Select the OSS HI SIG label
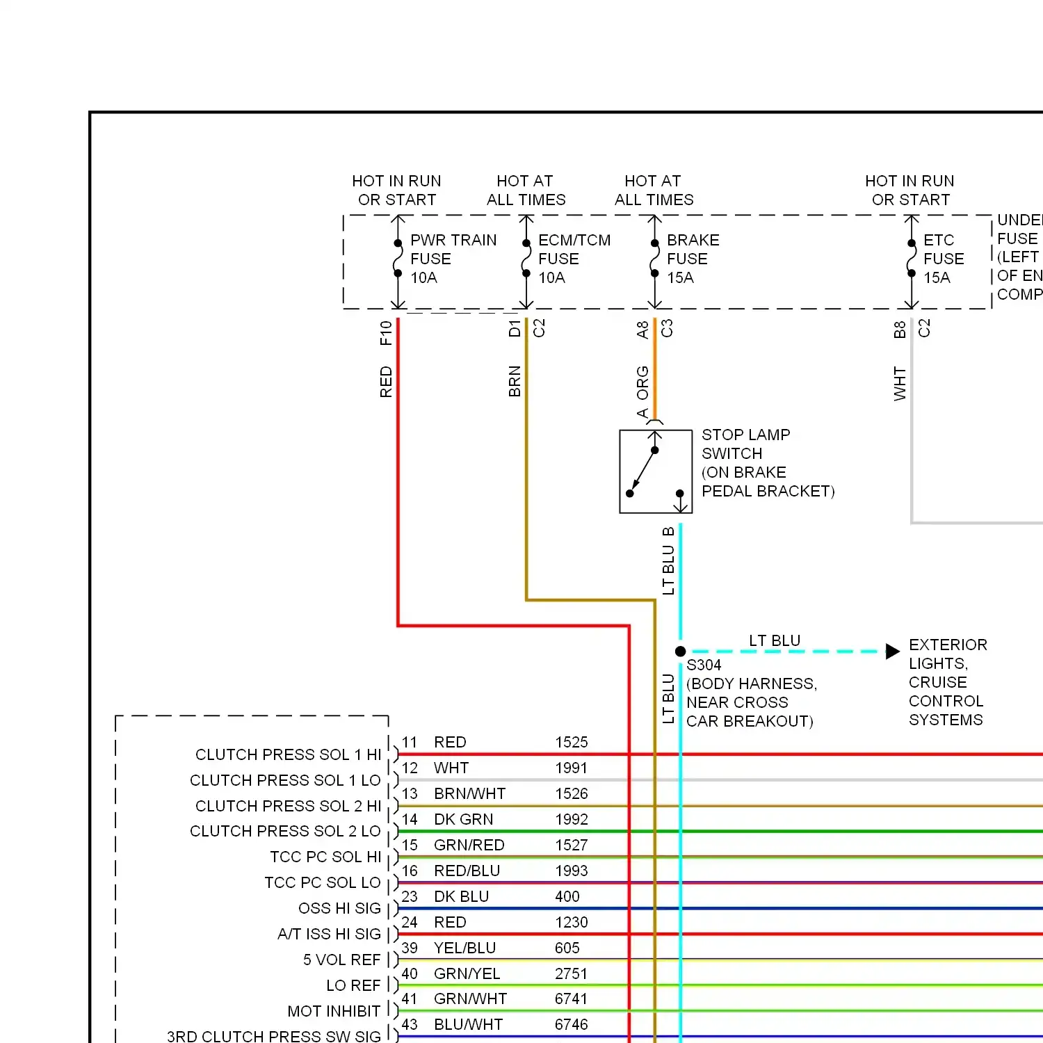This screenshot has width=1043, height=1043. 339,908
